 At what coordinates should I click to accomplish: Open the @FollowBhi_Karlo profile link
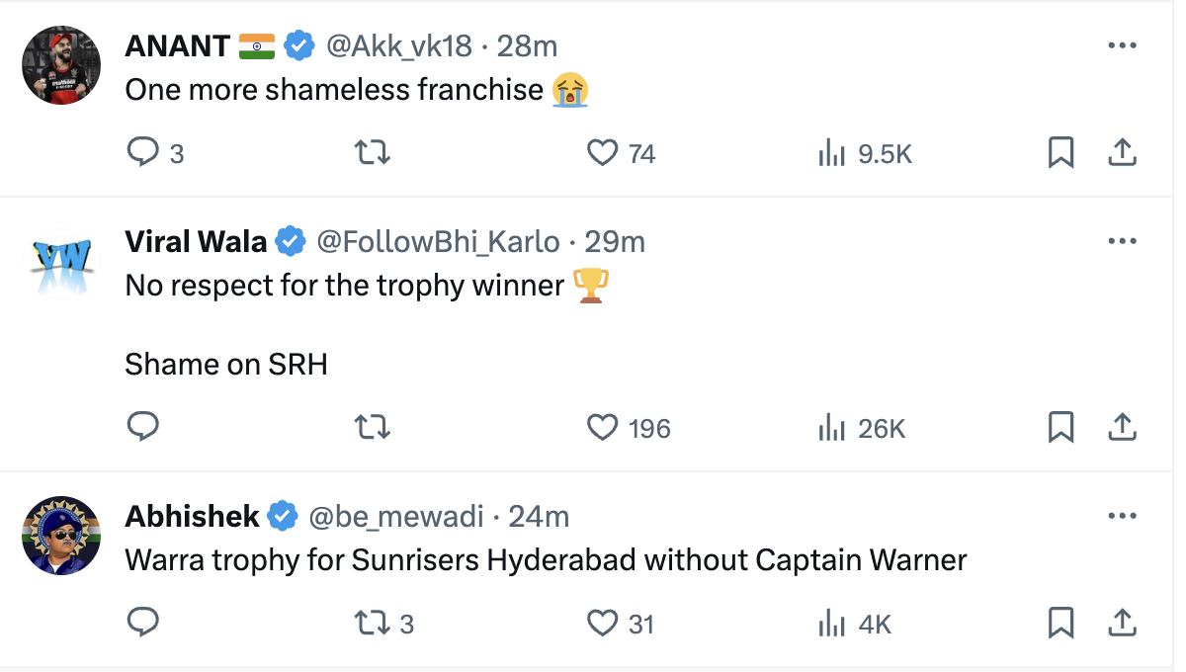click(438, 241)
